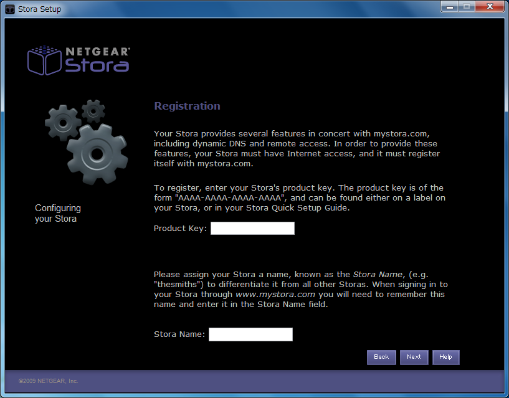The width and height of the screenshot is (509, 398).
Task: Maximize the Stora Setup window
Action: pyautogui.click(x=466, y=7)
